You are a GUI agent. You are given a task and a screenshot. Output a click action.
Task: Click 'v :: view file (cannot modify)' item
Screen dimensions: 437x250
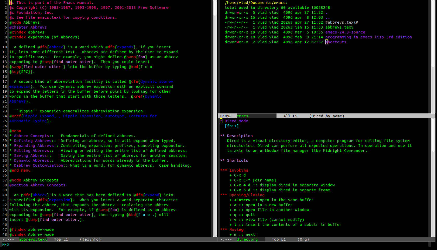point(267,220)
